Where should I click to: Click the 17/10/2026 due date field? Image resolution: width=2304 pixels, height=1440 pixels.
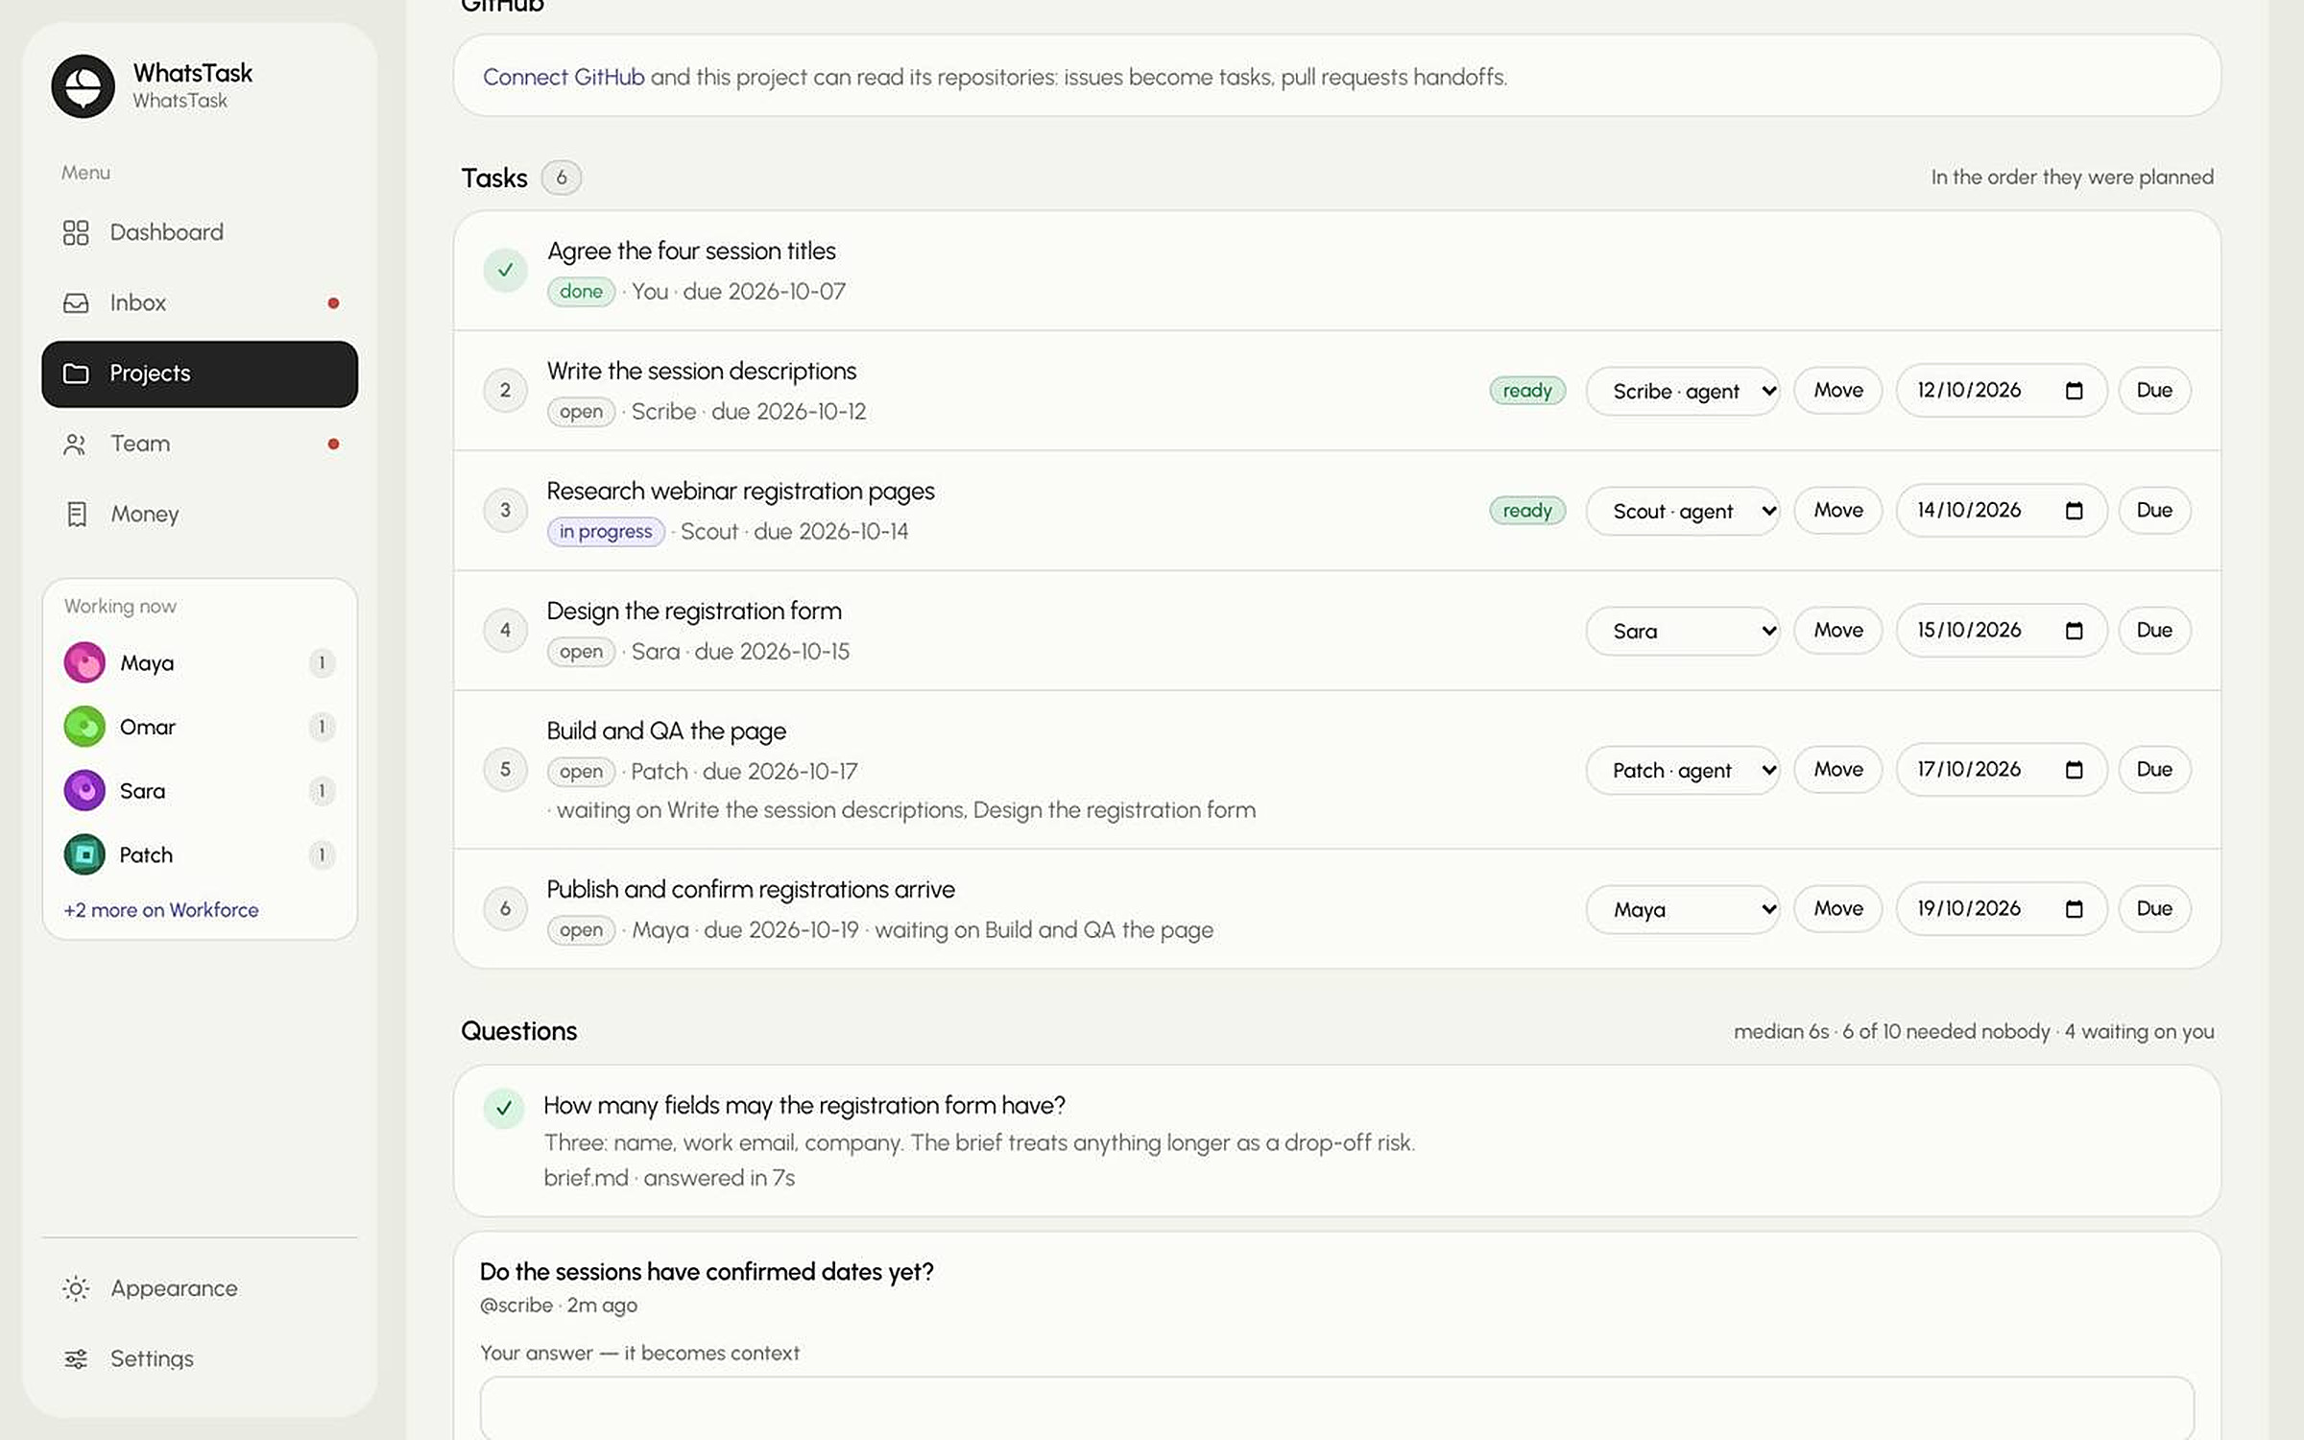click(2001, 770)
